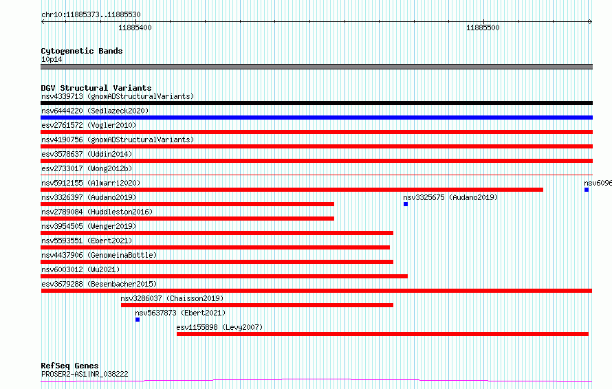Image resolution: width=612 pixels, height=389 pixels.
Task: Select the esv3578637 red bar
Action: coord(316,161)
